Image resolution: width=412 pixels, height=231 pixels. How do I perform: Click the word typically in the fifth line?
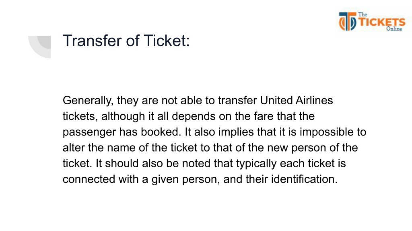click(256, 164)
